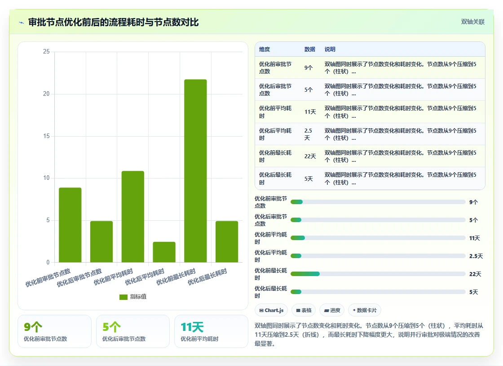
Task: Select the 11天 cell in the table
Action: [310, 112]
